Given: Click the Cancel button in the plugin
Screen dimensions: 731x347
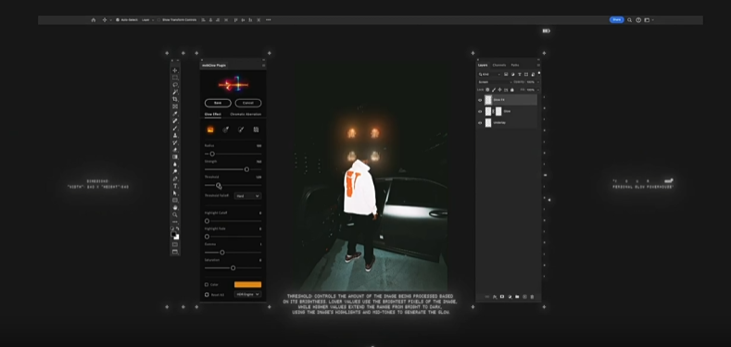Looking at the screenshot, I should pyautogui.click(x=248, y=103).
